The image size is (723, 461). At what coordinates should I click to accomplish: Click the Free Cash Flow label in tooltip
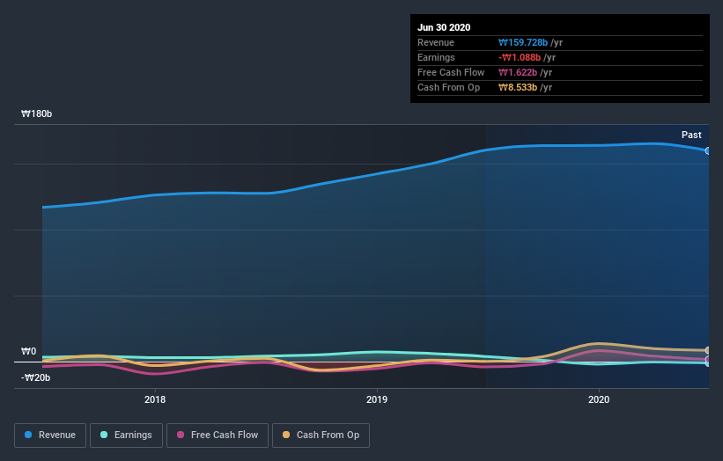point(451,73)
